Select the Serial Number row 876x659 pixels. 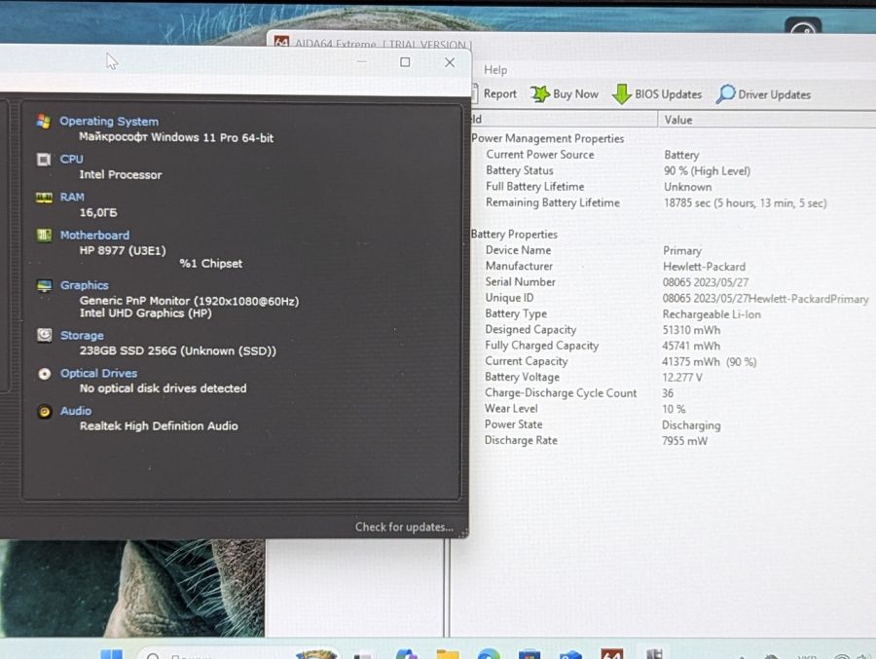click(674, 282)
